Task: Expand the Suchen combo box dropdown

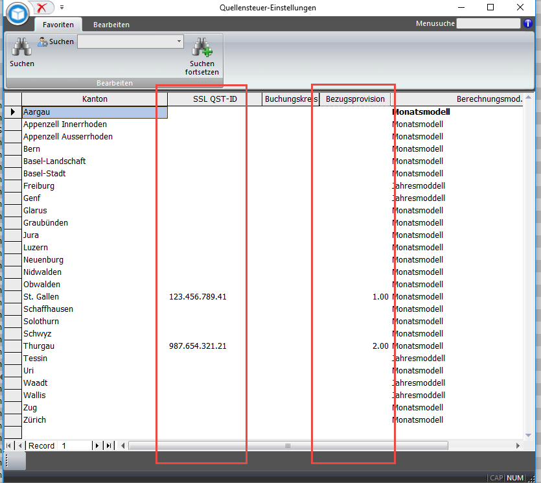Action: [179, 41]
